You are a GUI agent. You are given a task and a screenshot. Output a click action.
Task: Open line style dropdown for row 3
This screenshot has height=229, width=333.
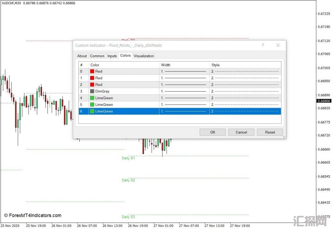(x=245, y=92)
